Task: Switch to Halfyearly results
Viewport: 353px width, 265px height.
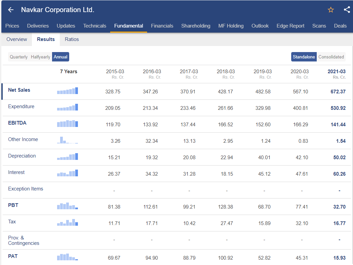Action: 41,57
